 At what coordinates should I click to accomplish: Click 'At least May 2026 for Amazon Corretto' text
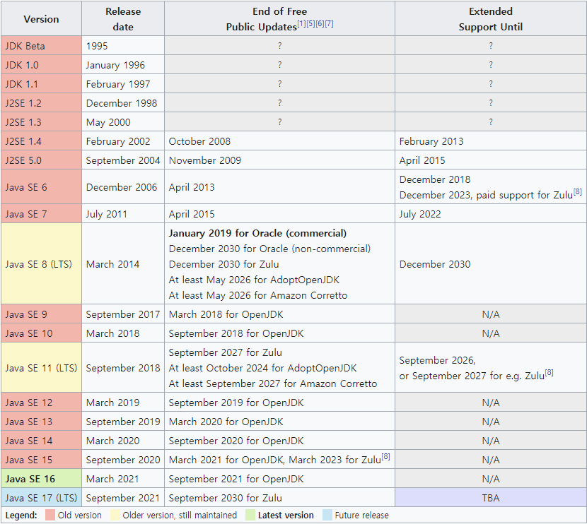pyautogui.click(x=258, y=295)
